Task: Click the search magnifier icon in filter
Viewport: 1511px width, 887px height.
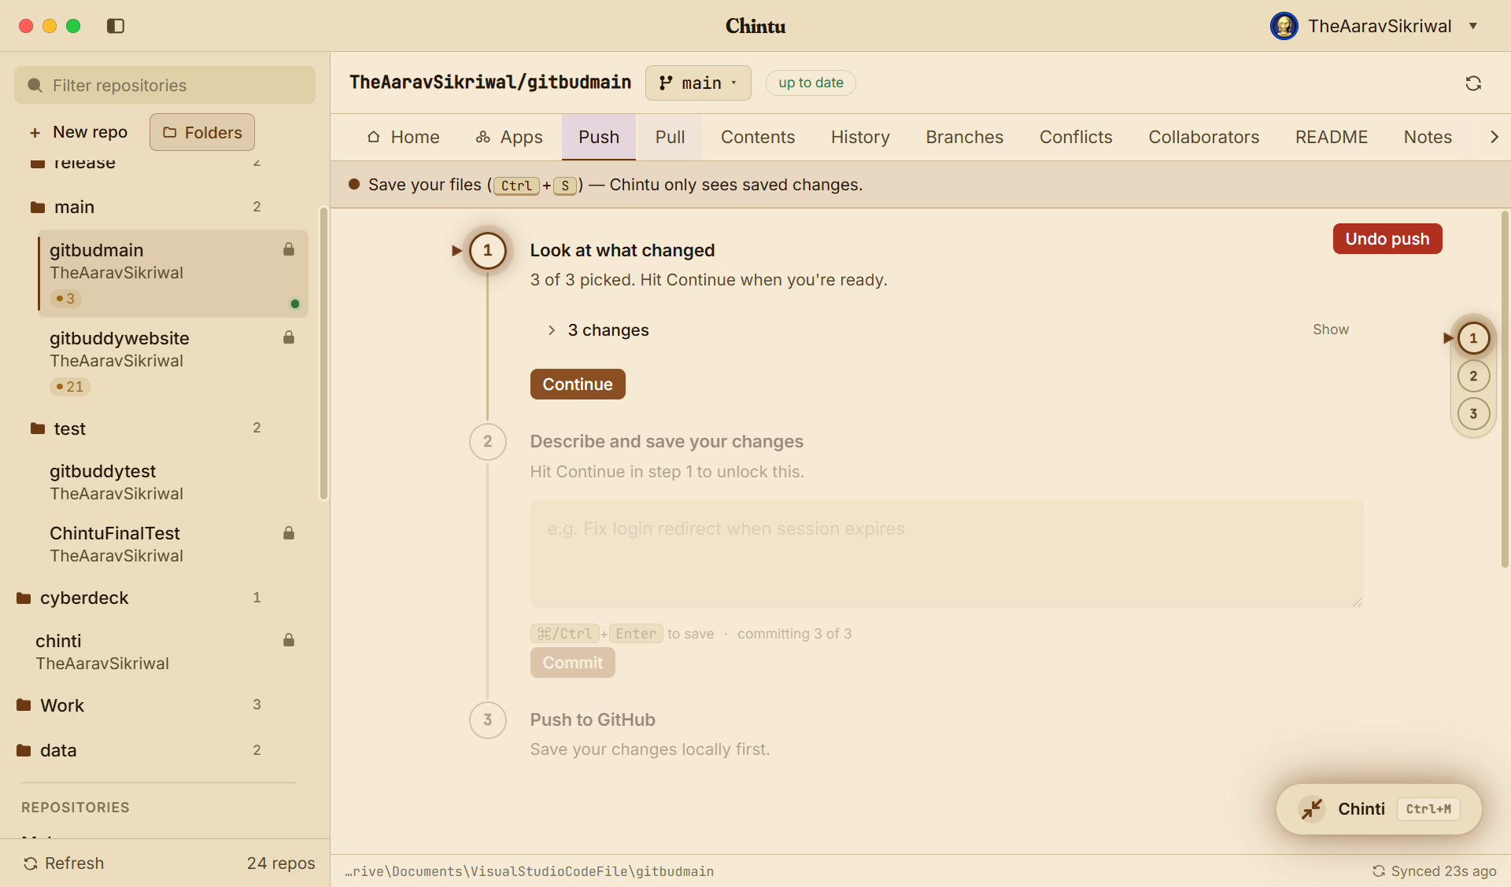Action: (x=35, y=85)
